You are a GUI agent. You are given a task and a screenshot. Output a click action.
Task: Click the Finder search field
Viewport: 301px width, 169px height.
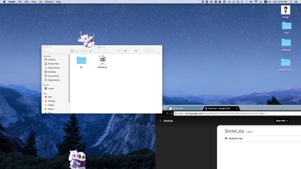pos(151,51)
